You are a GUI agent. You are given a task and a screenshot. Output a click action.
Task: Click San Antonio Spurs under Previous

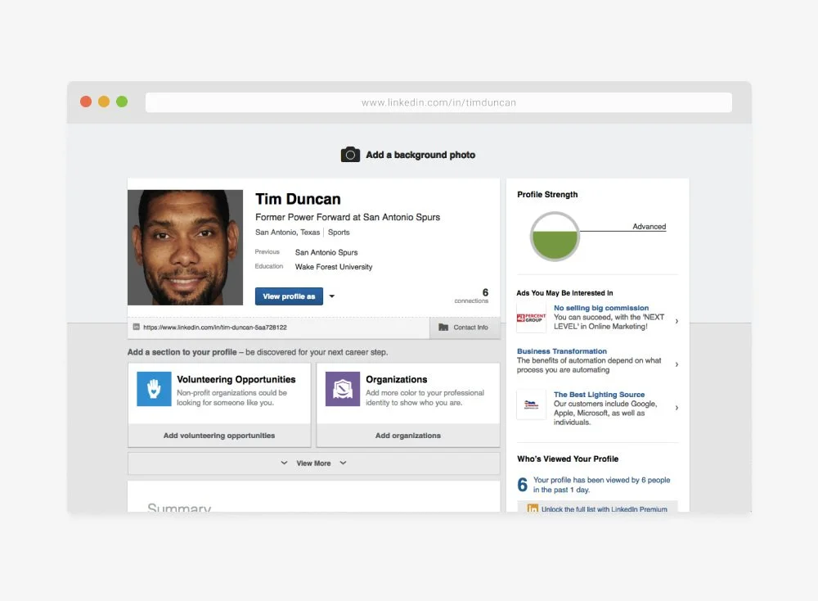326,252
